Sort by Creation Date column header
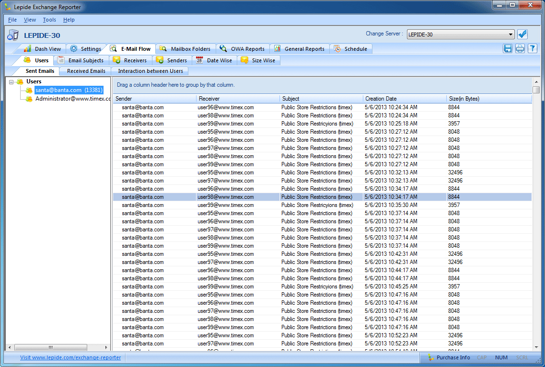 coord(405,99)
